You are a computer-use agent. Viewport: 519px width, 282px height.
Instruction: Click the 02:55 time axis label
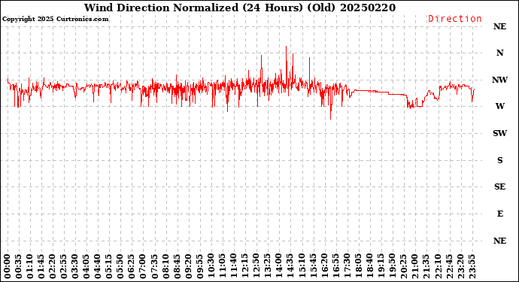(x=64, y=267)
